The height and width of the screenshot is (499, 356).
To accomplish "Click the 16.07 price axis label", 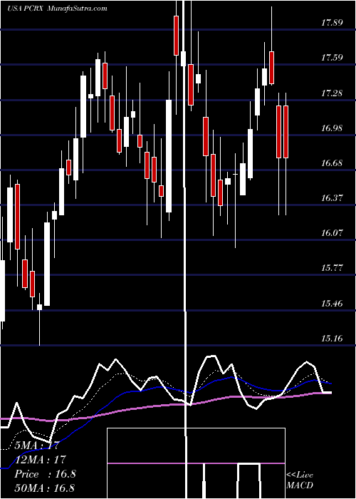I will pos(332,233).
